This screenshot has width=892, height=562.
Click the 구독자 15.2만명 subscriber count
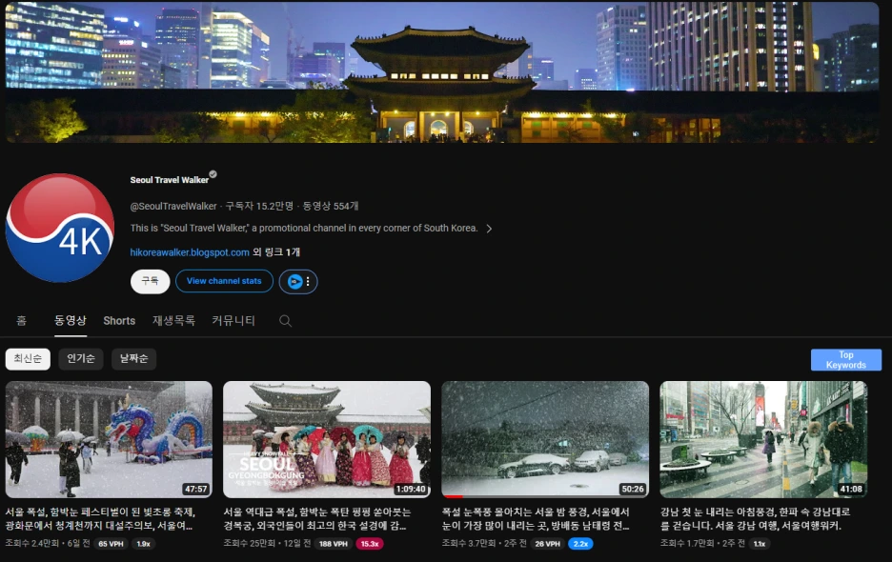click(x=259, y=206)
